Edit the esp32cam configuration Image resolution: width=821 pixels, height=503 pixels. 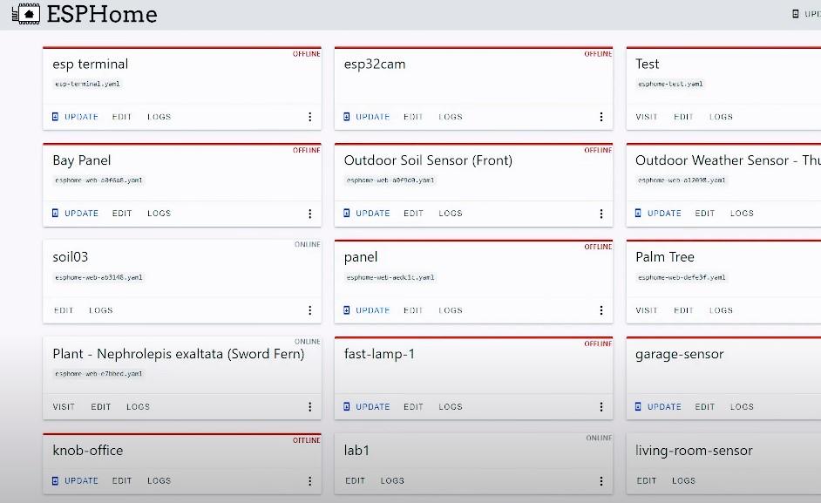pos(413,117)
